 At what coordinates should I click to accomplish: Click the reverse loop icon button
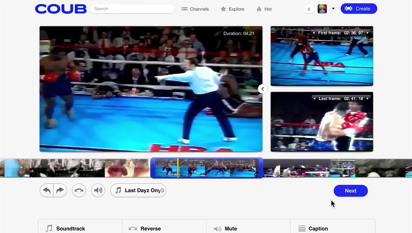tap(79, 191)
